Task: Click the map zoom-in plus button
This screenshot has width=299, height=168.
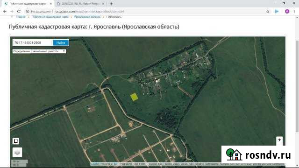Action: tap(279, 140)
